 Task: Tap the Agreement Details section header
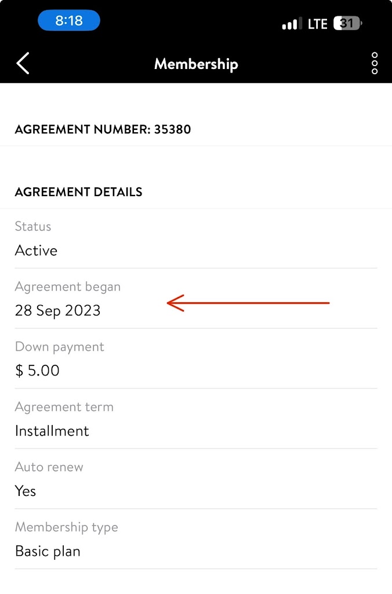pyautogui.click(x=78, y=192)
